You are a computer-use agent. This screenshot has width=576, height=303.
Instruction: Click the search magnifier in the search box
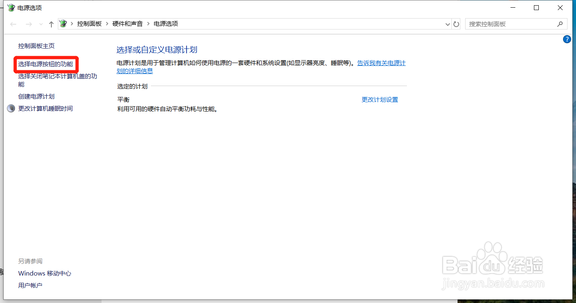click(560, 24)
